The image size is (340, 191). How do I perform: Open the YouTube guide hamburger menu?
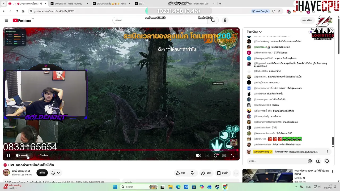6,20
